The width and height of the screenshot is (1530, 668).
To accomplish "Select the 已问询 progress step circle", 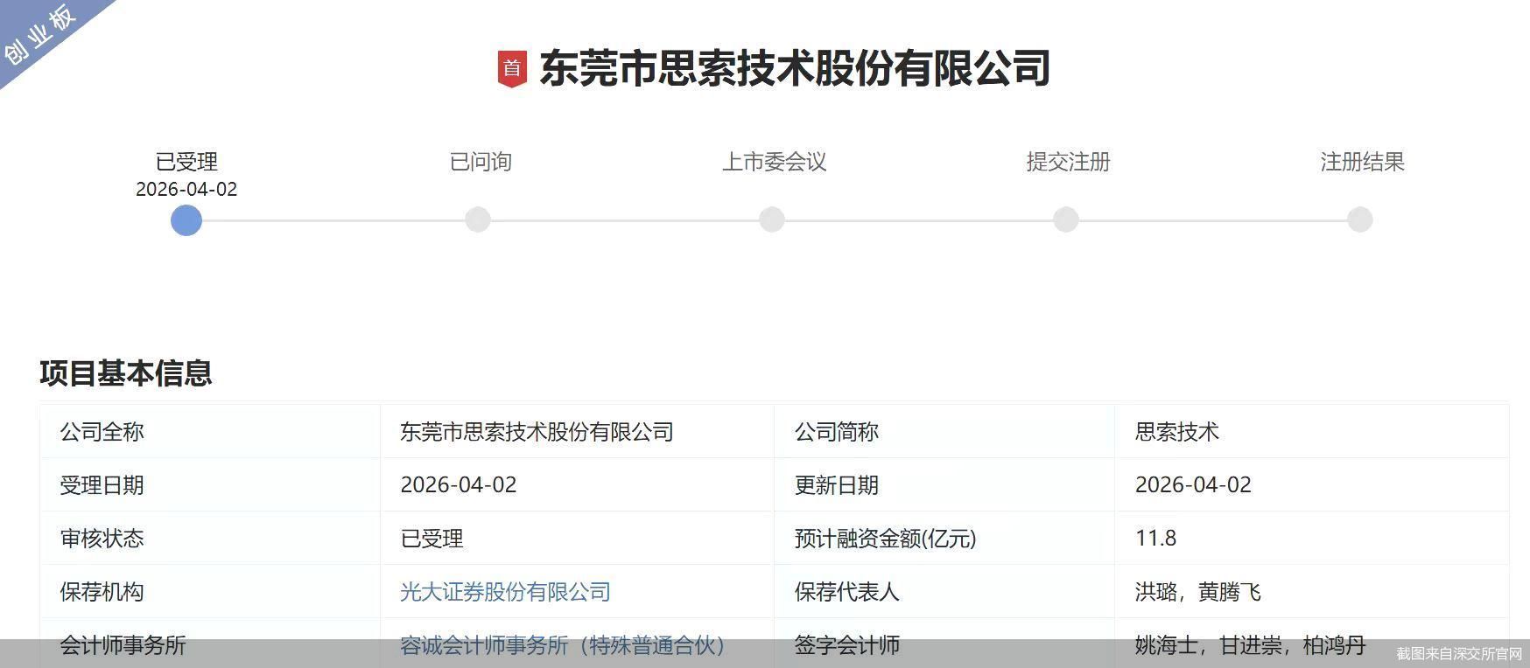I will pos(478,219).
